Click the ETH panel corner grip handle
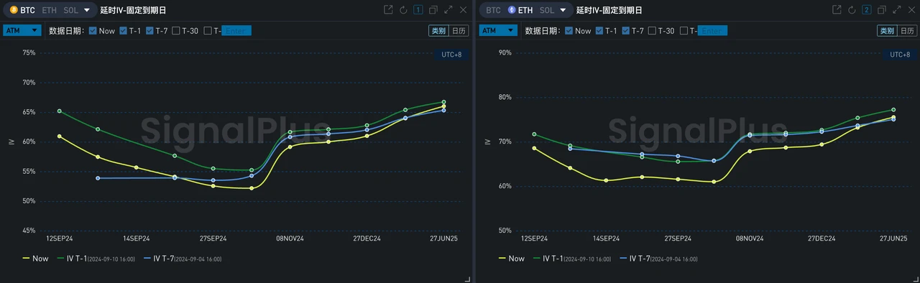The width and height of the screenshot is (920, 283). pos(916,279)
